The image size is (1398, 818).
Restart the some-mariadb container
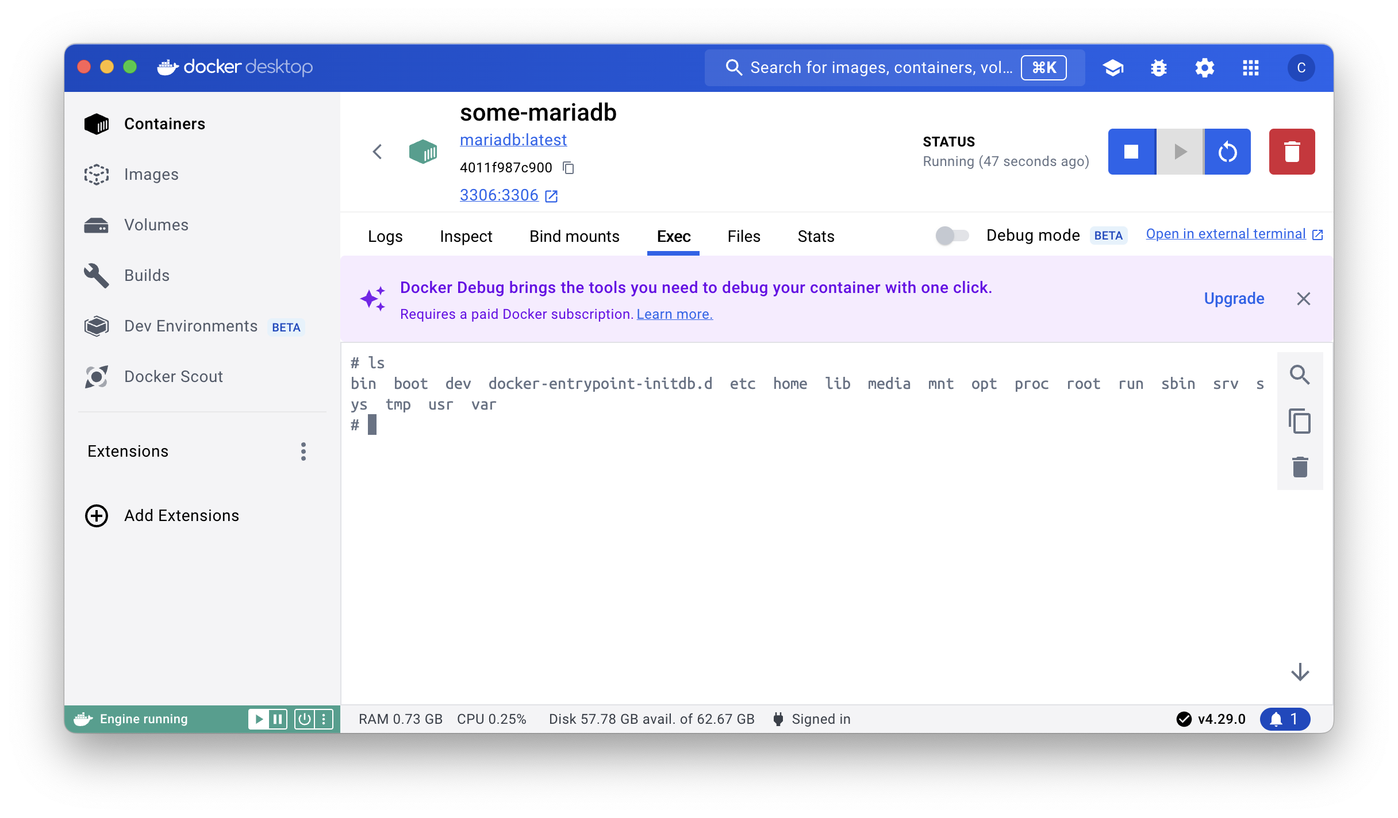click(x=1227, y=152)
